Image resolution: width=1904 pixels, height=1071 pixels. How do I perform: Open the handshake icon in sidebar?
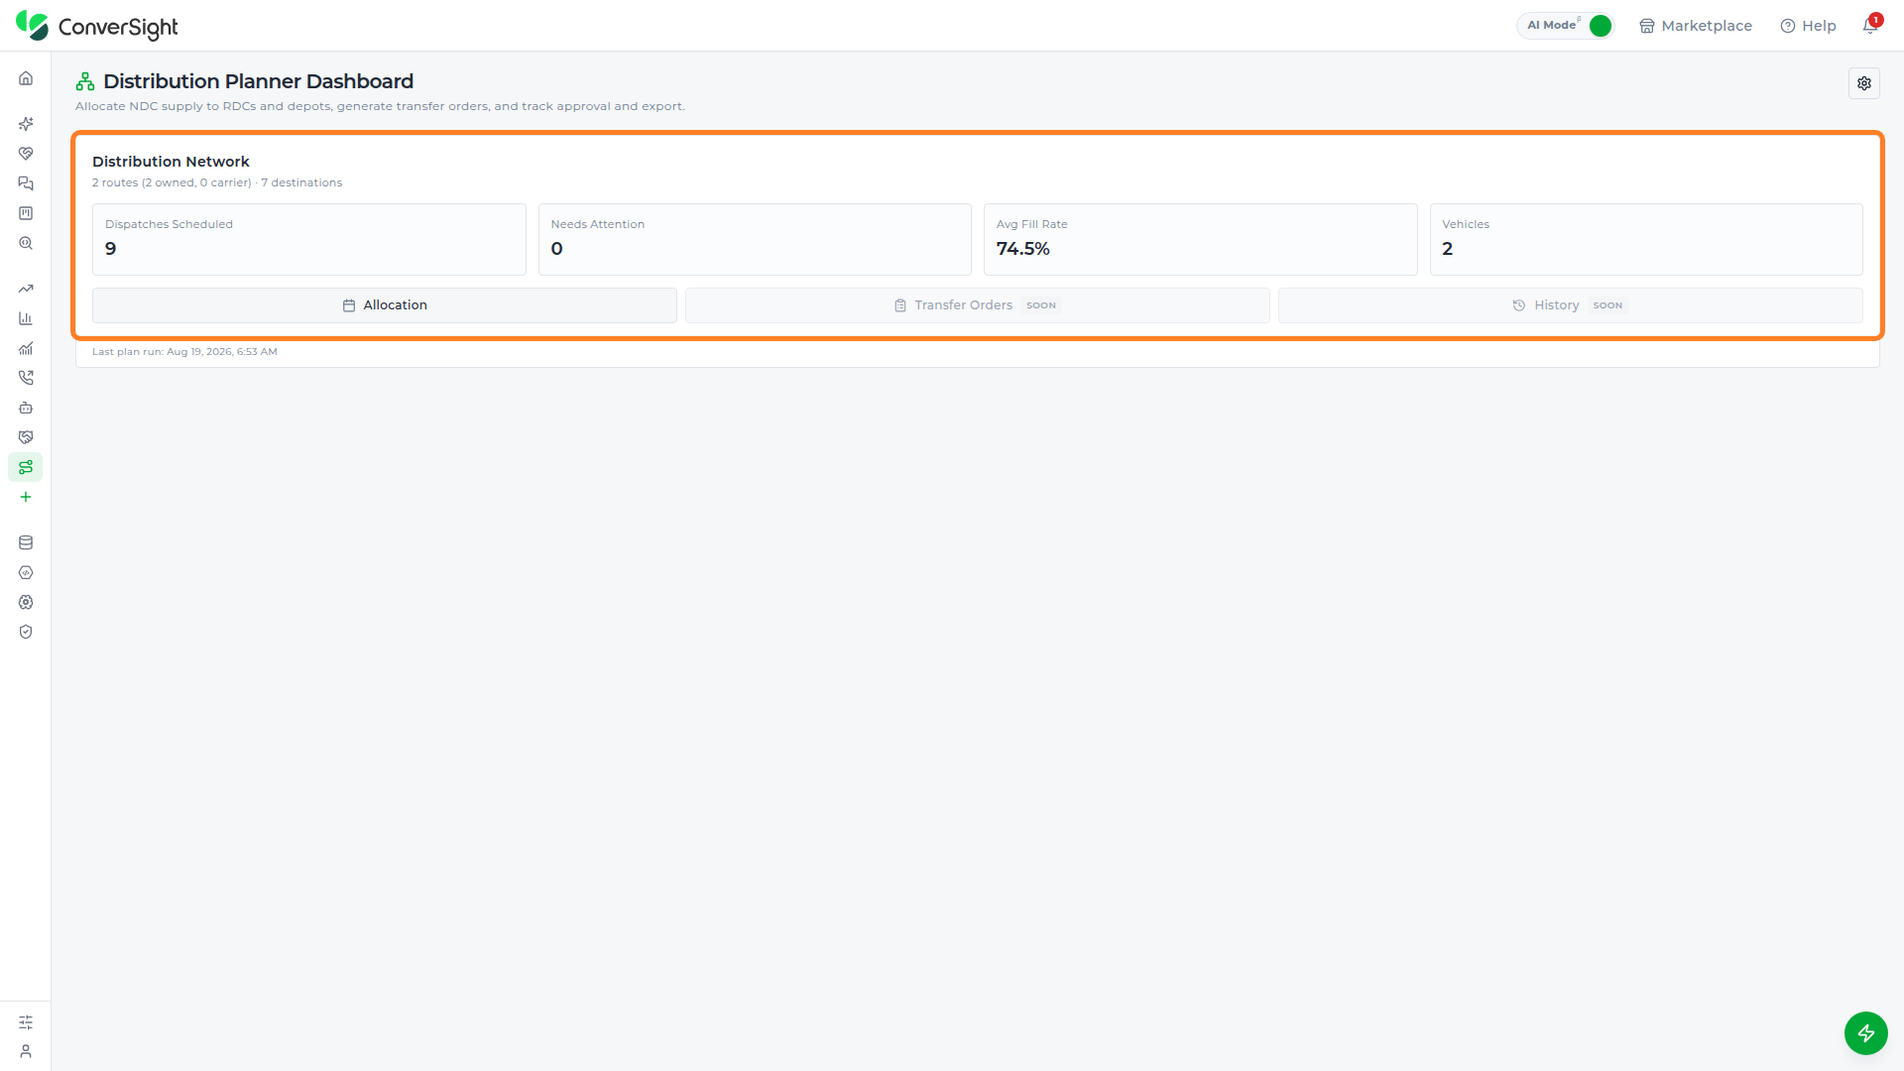pos(26,437)
